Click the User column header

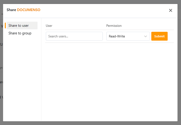pos(49,26)
